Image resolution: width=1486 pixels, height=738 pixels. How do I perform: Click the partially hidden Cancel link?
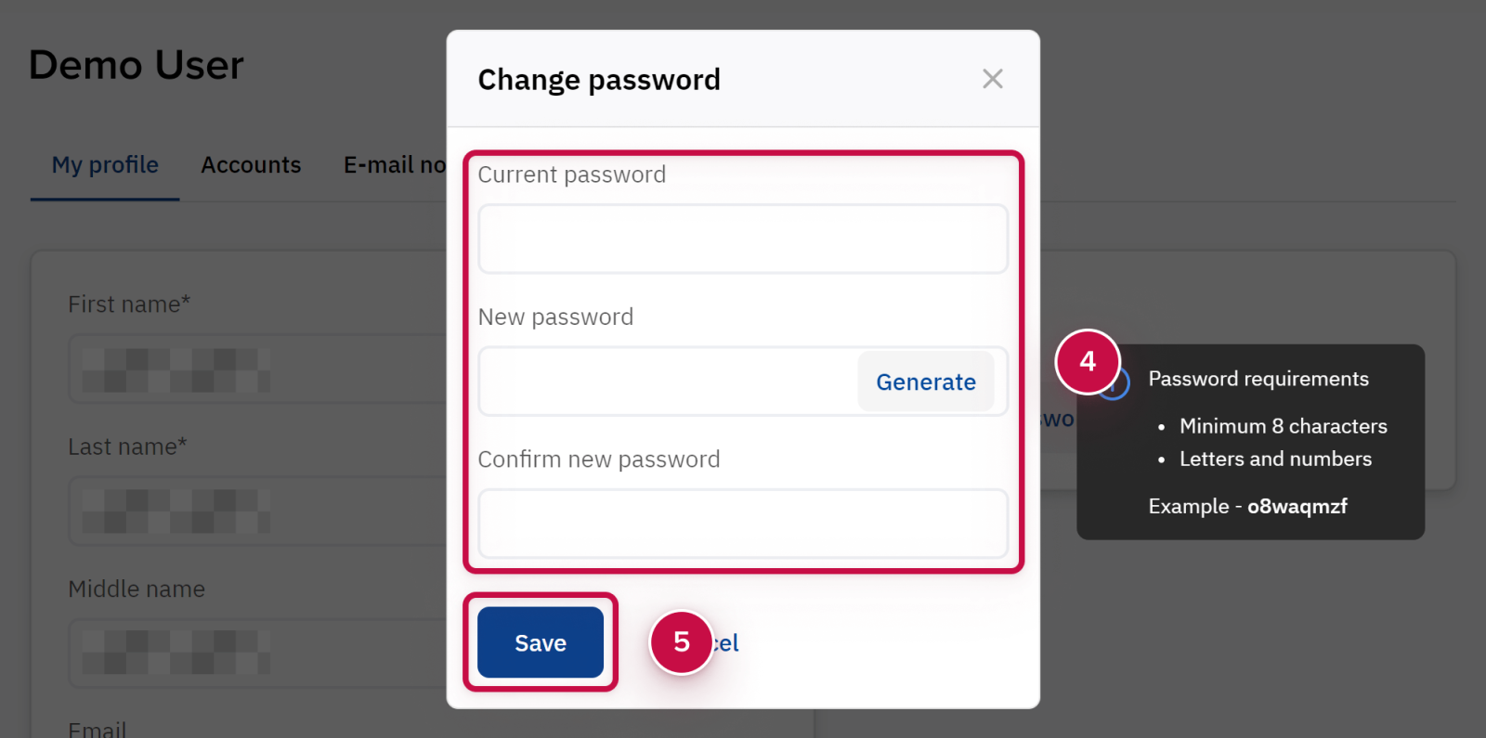pos(727,643)
